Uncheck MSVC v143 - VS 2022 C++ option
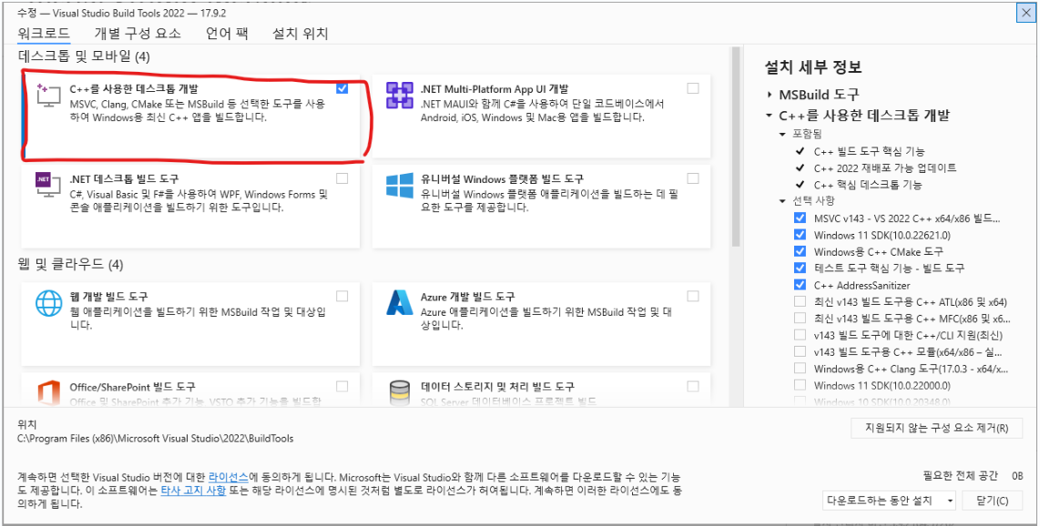 [x=800, y=217]
